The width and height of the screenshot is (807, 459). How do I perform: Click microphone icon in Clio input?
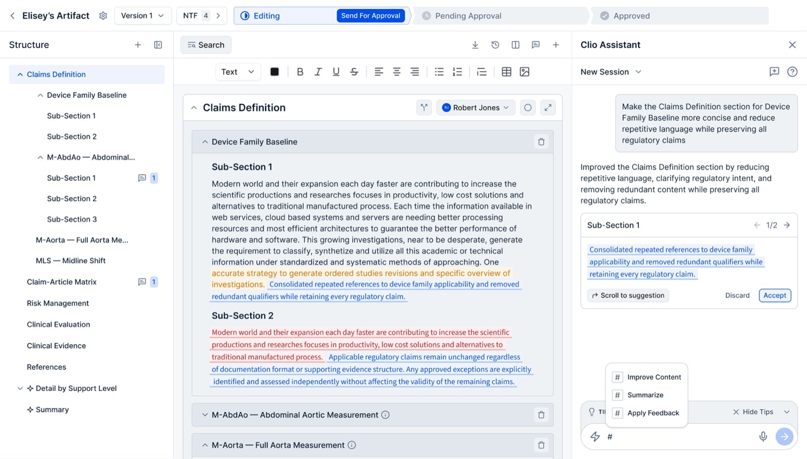(x=763, y=436)
